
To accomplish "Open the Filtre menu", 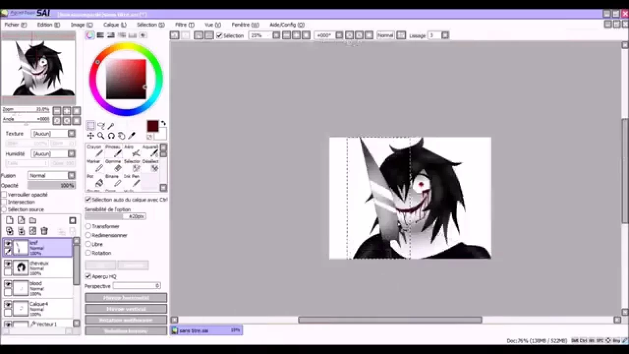I will tap(184, 25).
